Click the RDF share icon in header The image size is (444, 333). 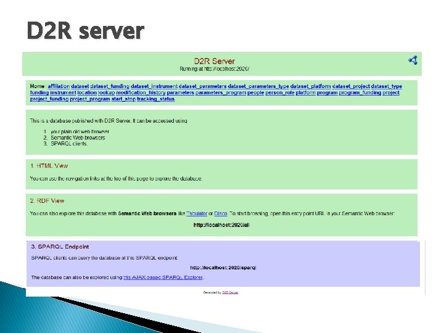coord(413,60)
